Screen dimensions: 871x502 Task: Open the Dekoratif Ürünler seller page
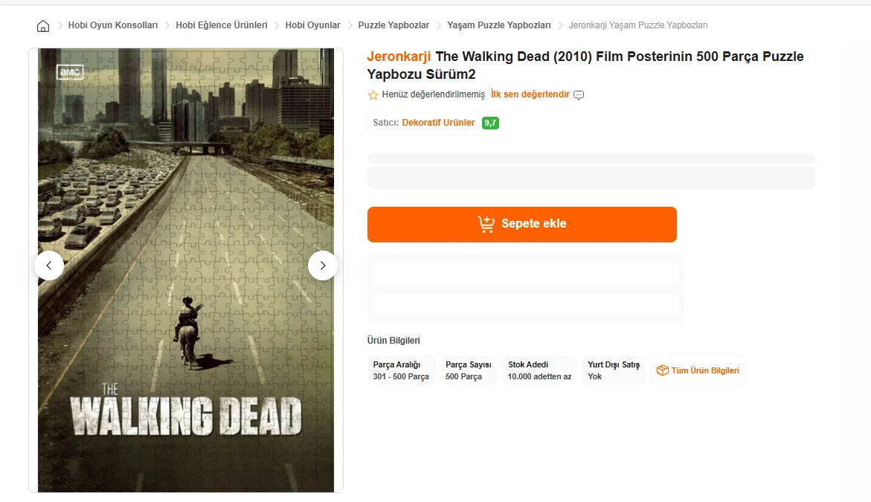click(438, 123)
